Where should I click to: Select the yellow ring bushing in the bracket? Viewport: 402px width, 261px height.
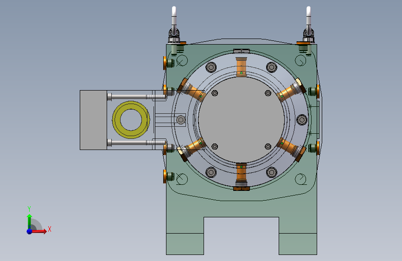tap(131, 120)
